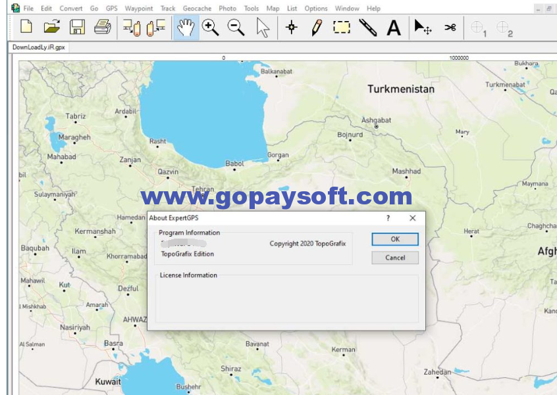Image resolution: width=557 pixels, height=395 pixels.
Task: Click the Kermanshah city label on map
Action: tap(95, 231)
